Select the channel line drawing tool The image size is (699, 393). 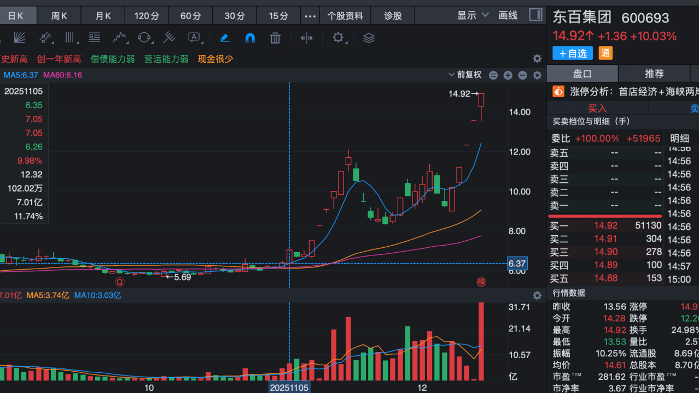pyautogui.click(x=45, y=38)
